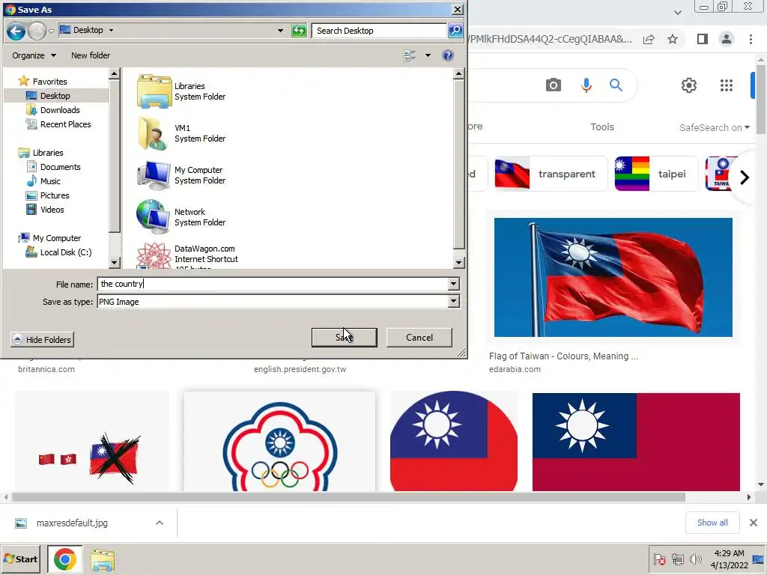767x575 pixels.
Task: Click the search magnifier icon in Save As dialog
Action: coord(455,31)
